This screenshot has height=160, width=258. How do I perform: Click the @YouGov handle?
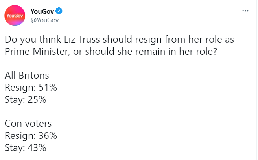pyautogui.click(x=44, y=20)
